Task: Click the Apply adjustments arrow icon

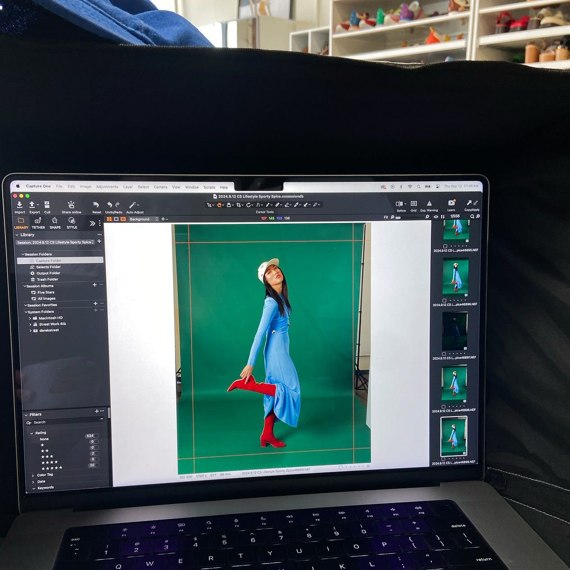Action: (475, 203)
